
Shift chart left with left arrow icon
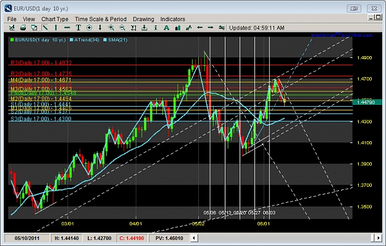[x=199, y=28]
